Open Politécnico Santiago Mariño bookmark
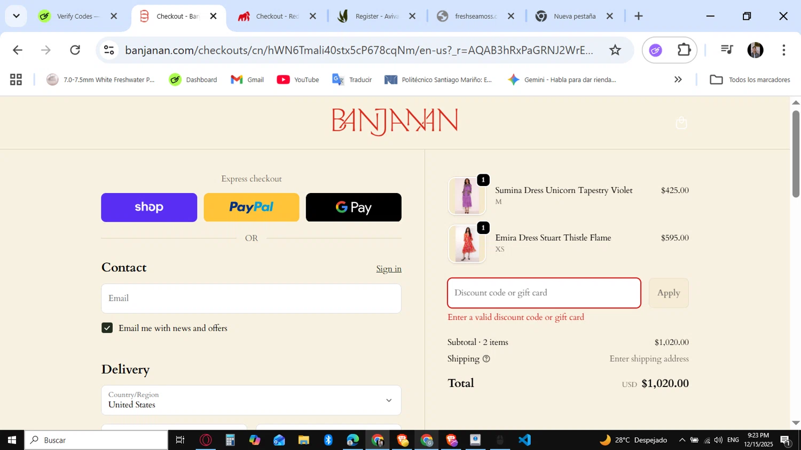 pos(438,79)
